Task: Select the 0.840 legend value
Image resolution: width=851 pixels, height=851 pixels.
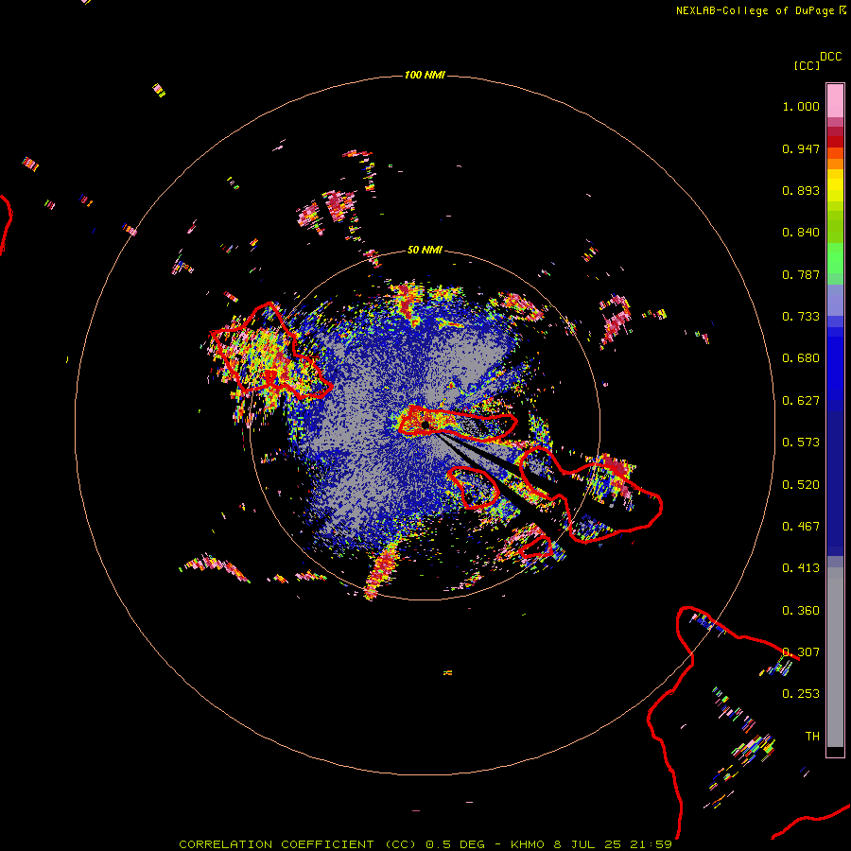Action: (x=801, y=233)
